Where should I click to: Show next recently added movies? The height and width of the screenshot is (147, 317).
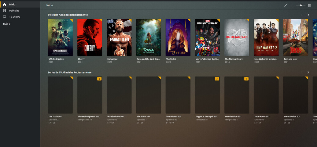click(x=308, y=15)
